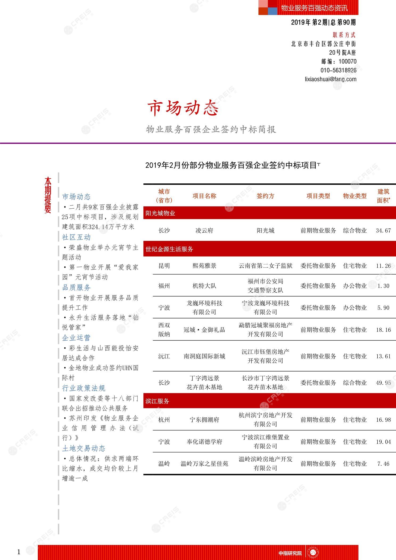Click the red group row 阳光城物业
The width and height of the screenshot is (396, 560).
tap(270, 213)
